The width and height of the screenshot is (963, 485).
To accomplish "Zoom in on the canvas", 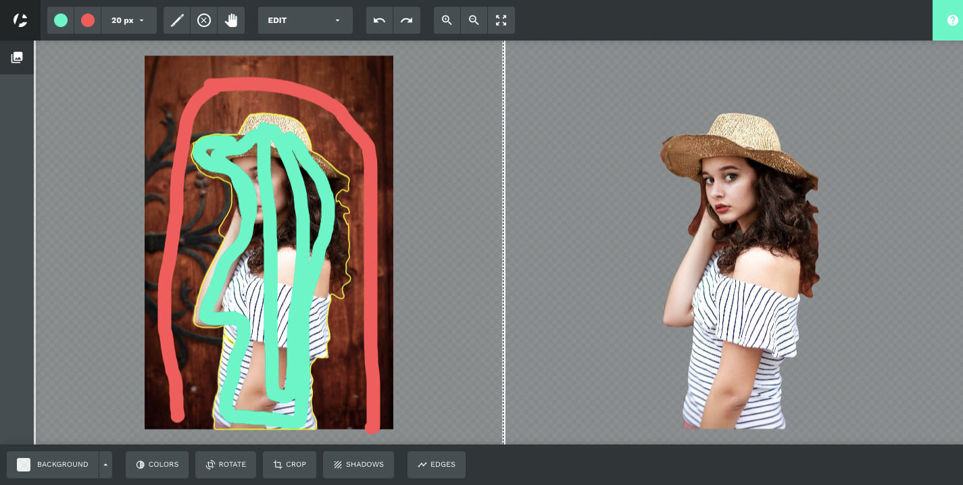I will 447,20.
